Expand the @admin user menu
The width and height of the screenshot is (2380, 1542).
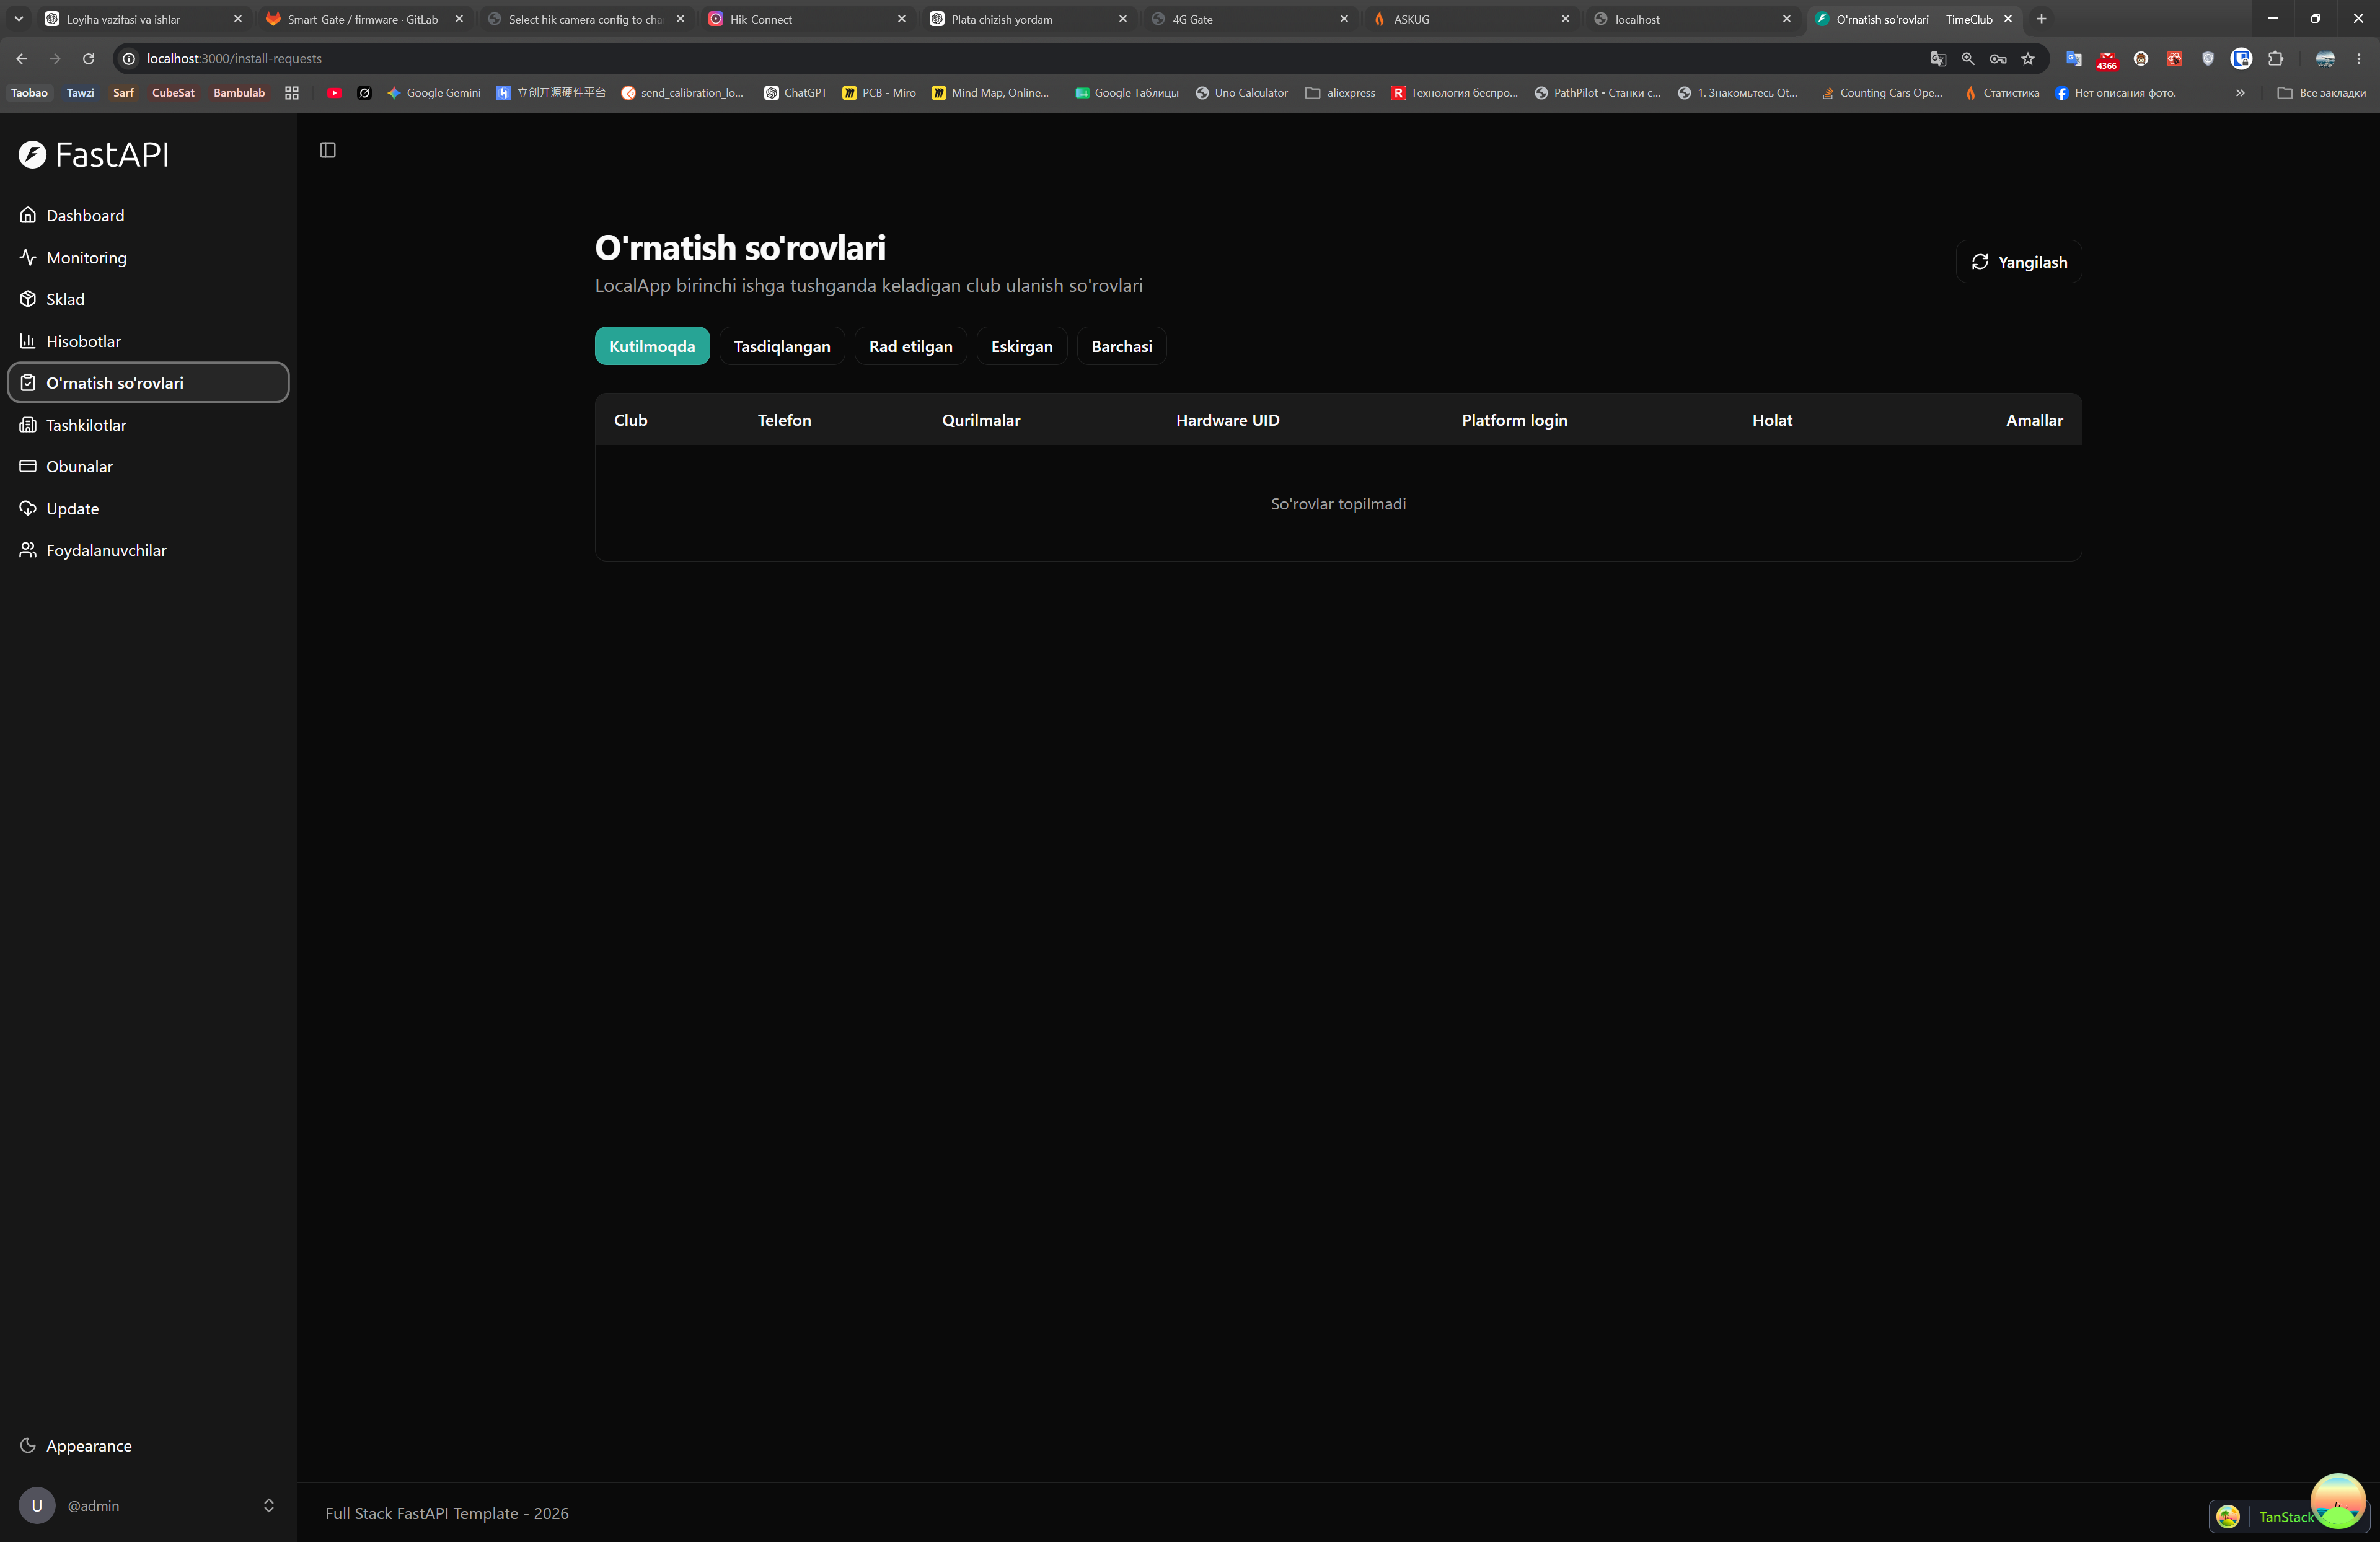point(148,1505)
